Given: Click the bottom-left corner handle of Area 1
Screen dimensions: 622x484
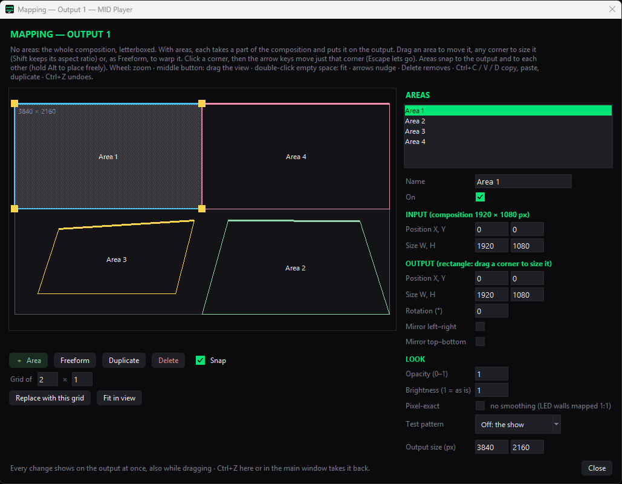Looking at the screenshot, I should point(15,209).
